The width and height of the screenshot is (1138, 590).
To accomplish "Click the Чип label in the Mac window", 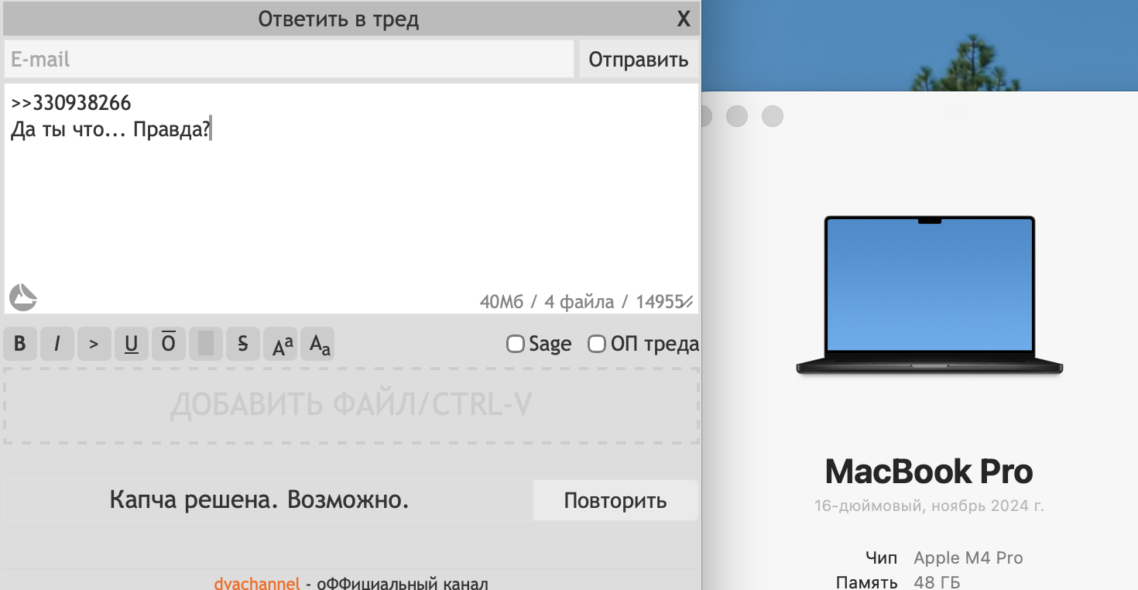I will tap(882, 558).
